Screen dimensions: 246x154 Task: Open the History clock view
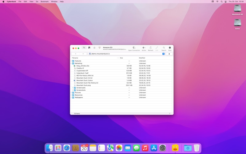tap(94, 48)
